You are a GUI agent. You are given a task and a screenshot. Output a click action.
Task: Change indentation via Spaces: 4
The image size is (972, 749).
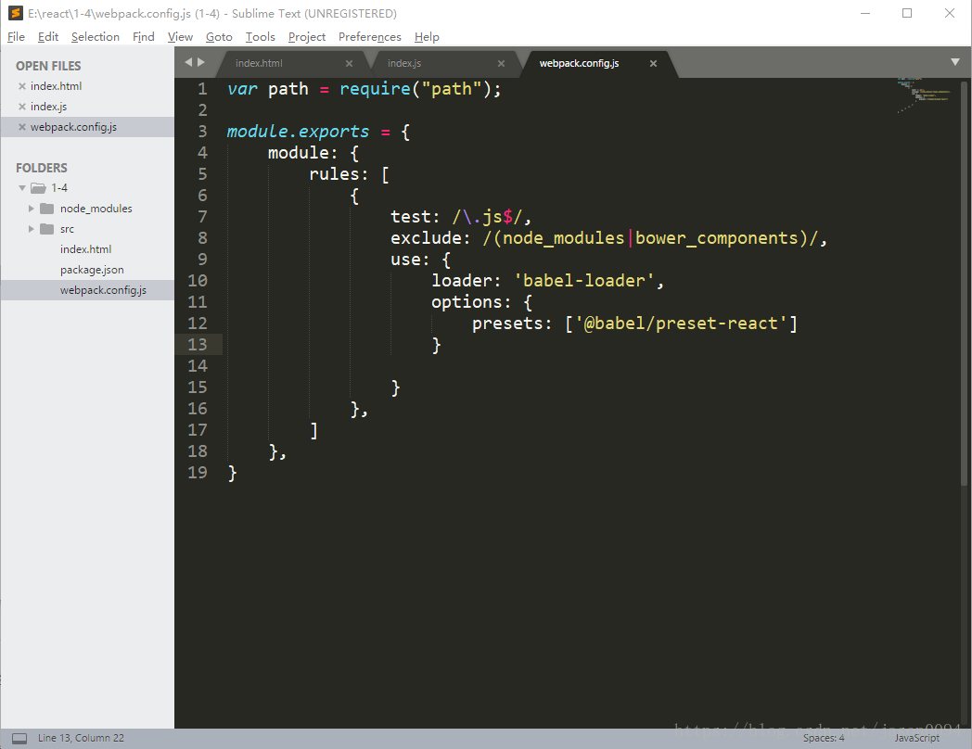(824, 739)
